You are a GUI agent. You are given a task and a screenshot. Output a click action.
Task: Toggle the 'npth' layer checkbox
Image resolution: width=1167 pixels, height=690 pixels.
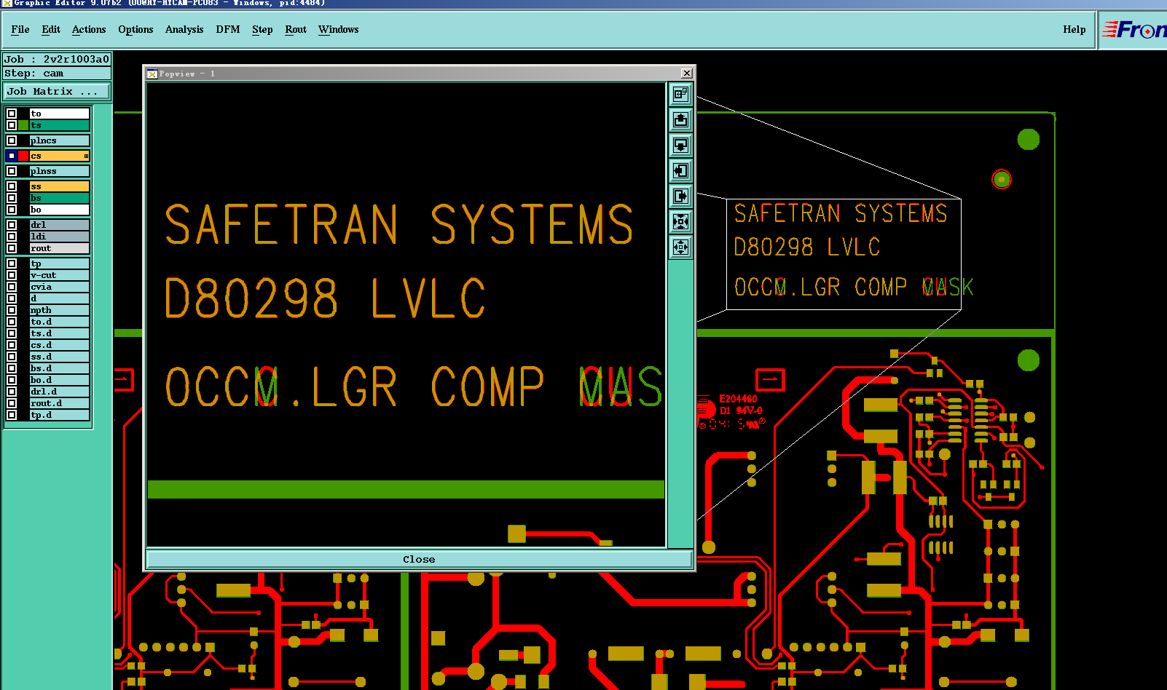[x=12, y=310]
